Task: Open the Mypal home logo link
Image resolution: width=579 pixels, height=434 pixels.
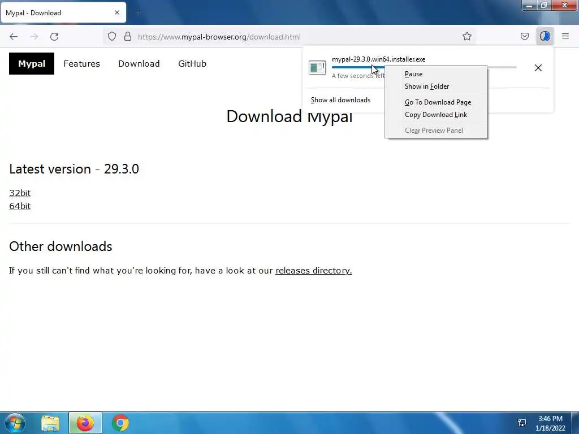Action: 32,63
